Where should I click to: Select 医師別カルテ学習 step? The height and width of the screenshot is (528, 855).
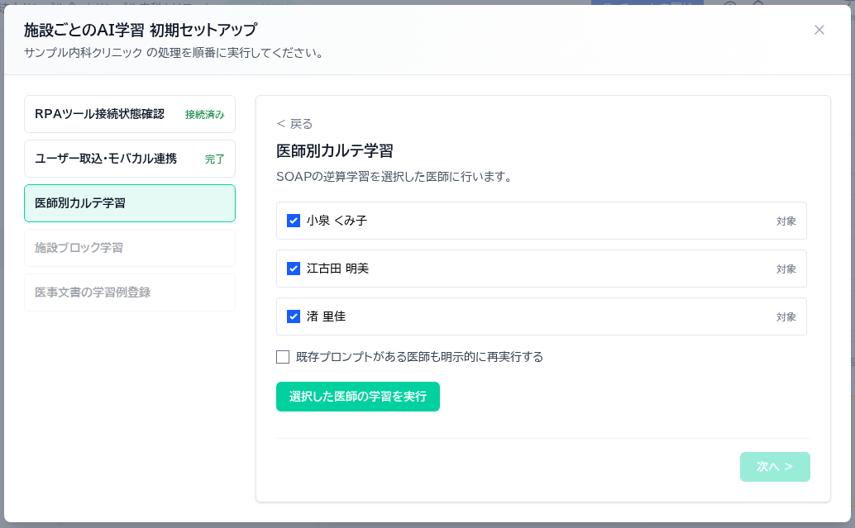(130, 203)
